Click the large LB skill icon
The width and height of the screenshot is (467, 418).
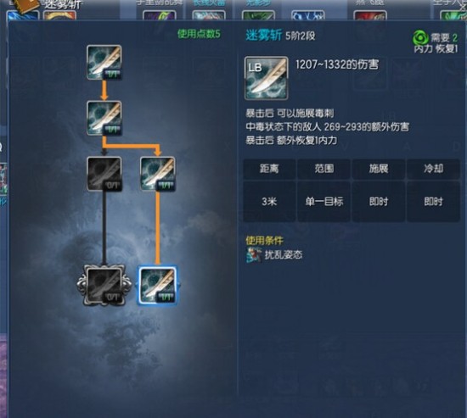(266, 78)
